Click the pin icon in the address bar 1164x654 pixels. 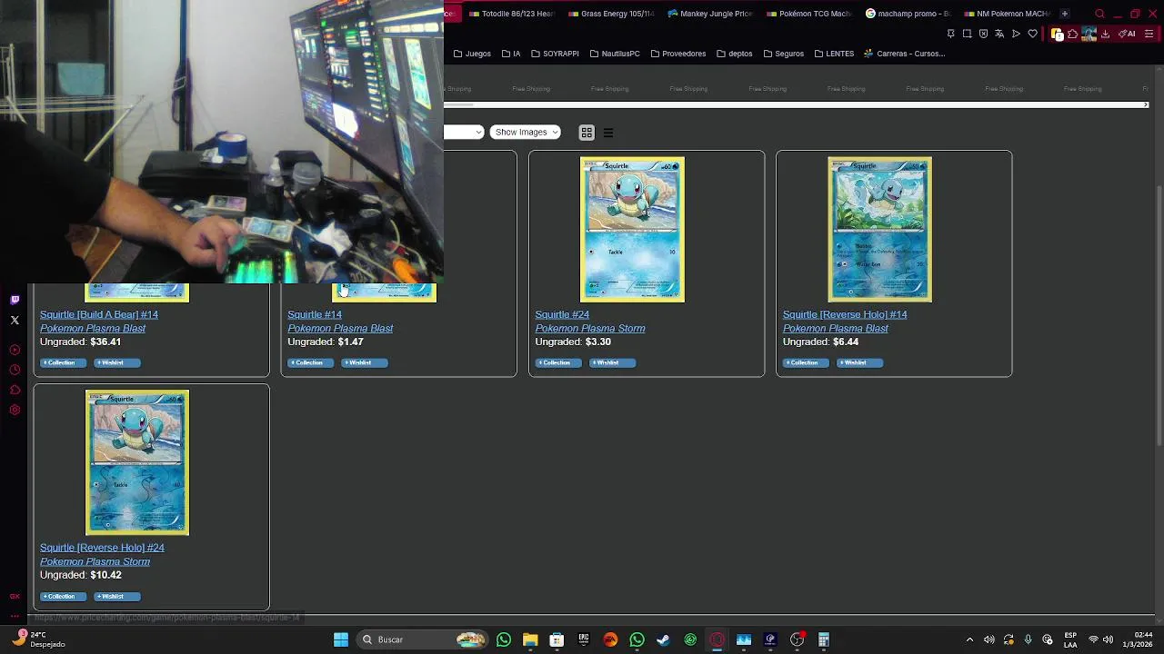point(951,34)
